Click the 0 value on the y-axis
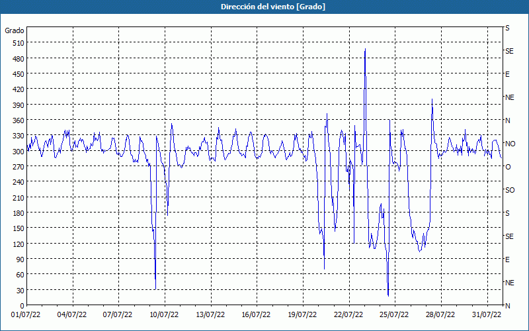 tap(22, 306)
